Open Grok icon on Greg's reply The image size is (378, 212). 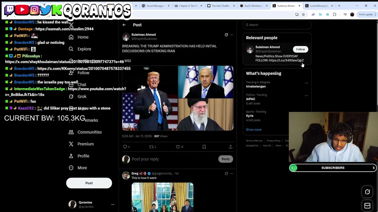tap(226, 173)
